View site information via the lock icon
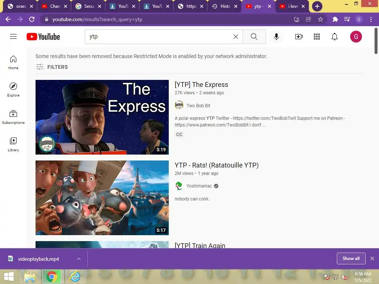The width and height of the screenshot is (379, 284). click(47, 19)
